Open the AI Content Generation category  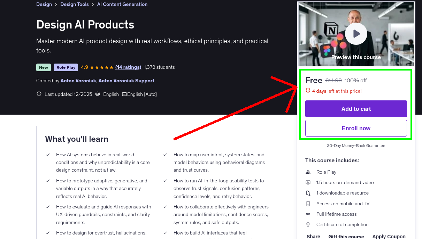(122, 4)
